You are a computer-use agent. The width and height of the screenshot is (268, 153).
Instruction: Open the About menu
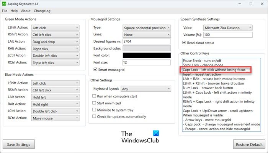(x=26, y=11)
